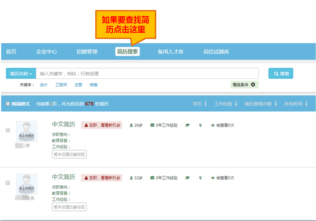Image resolution: width=316 pixels, height=221 pixels.
Task: Toggle the 精简模式 checkbox
Action: point(8,104)
